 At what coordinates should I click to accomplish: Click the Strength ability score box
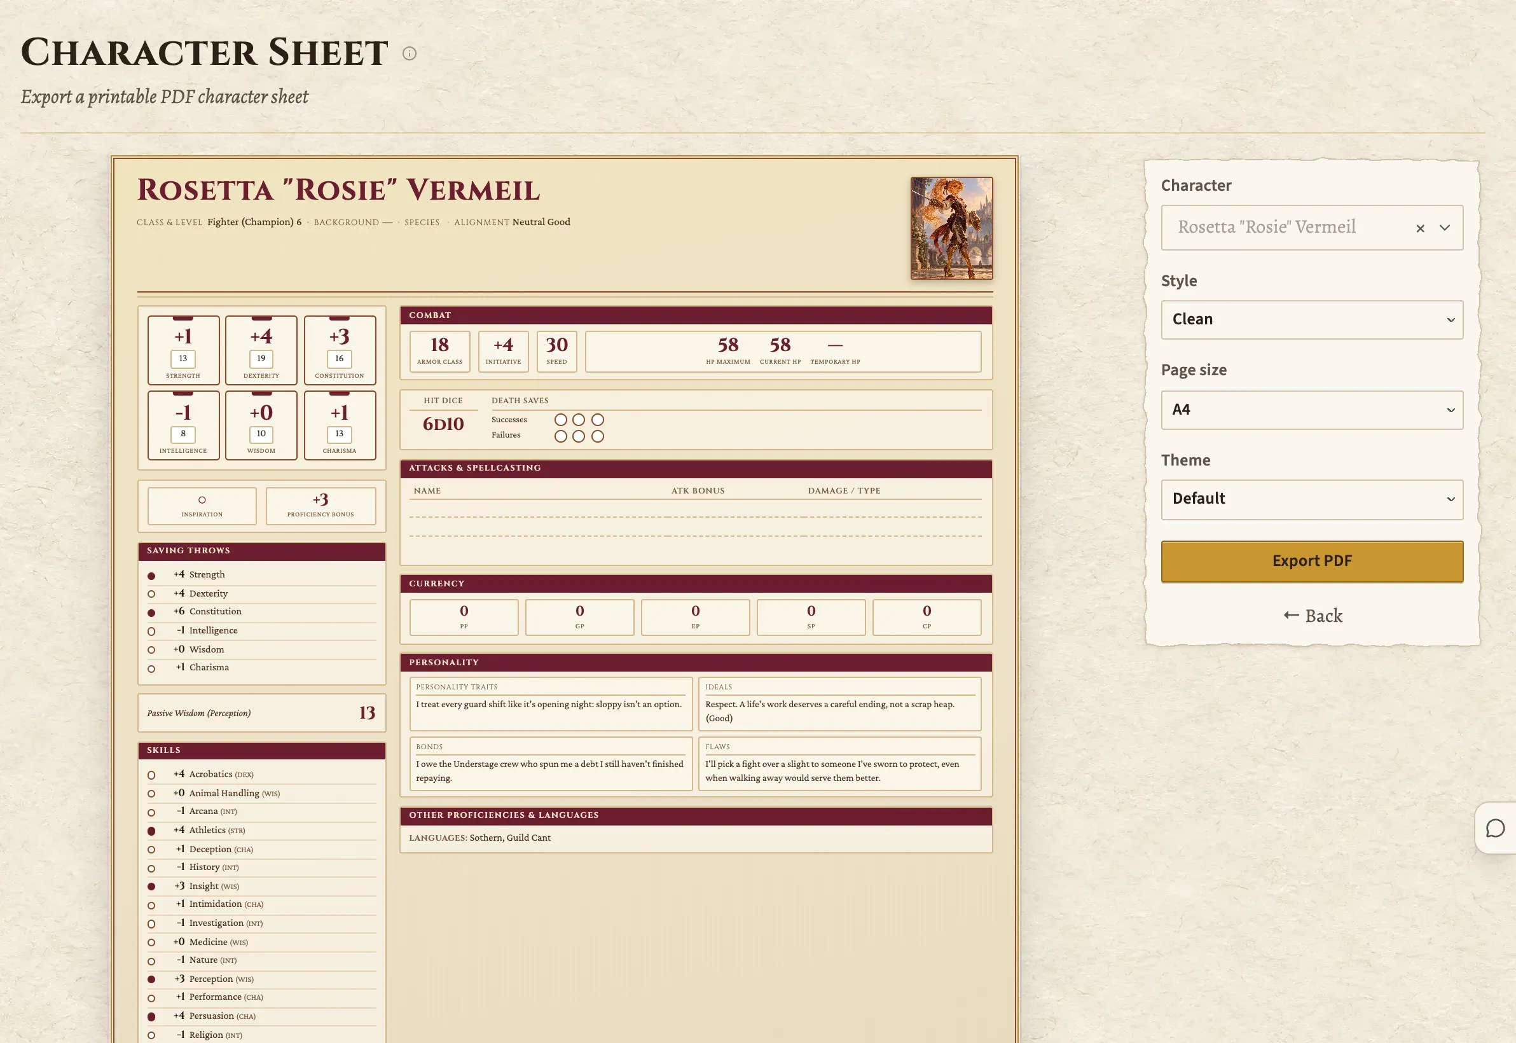tap(183, 350)
